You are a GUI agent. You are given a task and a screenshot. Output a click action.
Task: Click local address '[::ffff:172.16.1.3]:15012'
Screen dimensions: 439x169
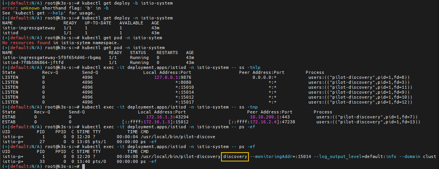pyautogui.click(x=155, y=122)
